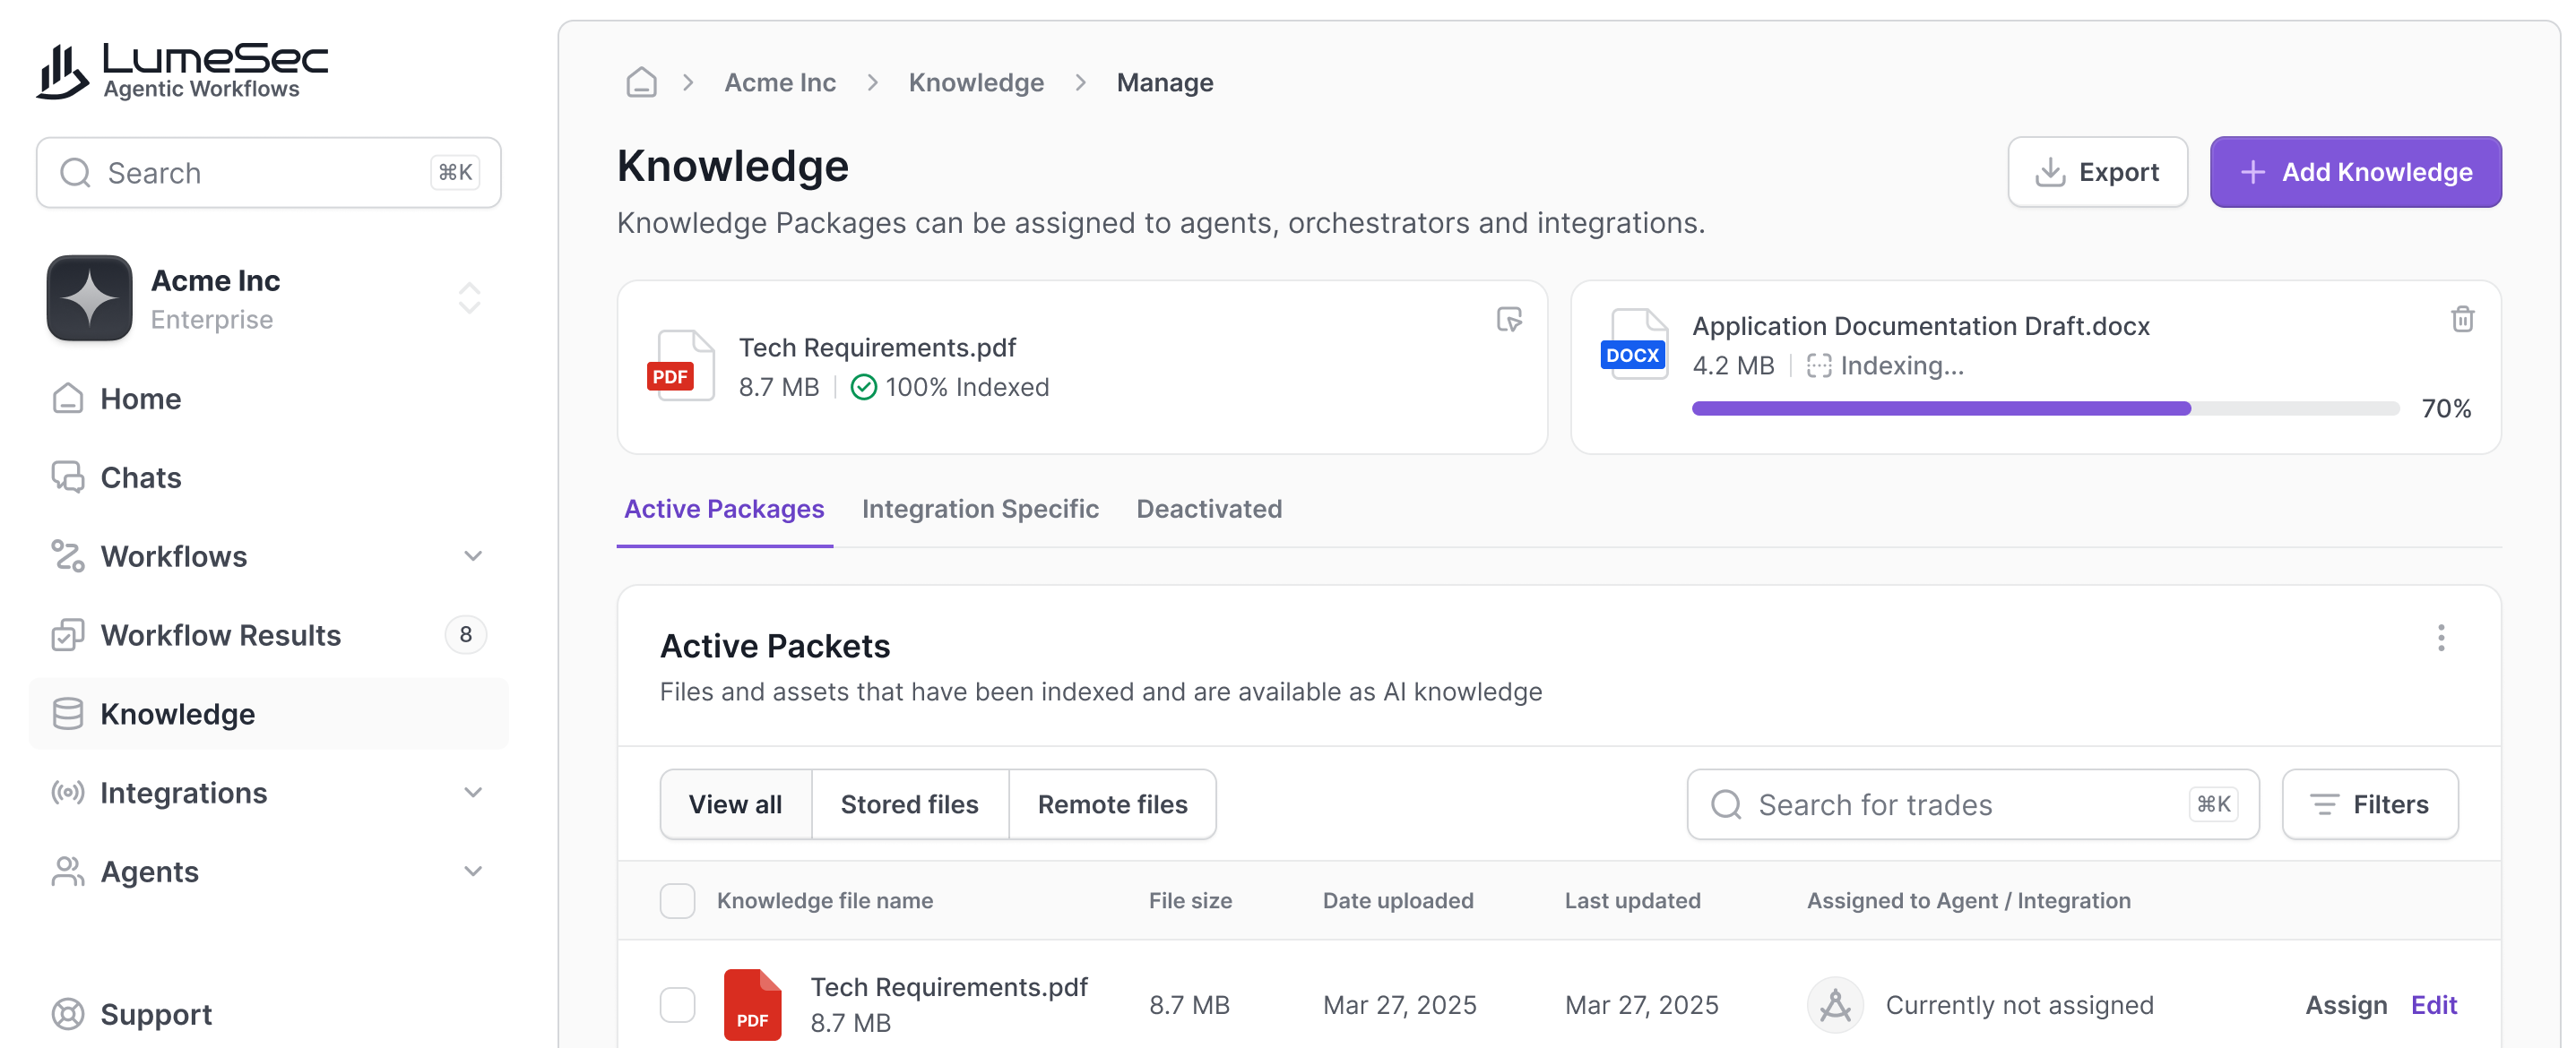This screenshot has height=1048, width=2576.
Task: Click the LumeSec logo
Action: pos(182,71)
